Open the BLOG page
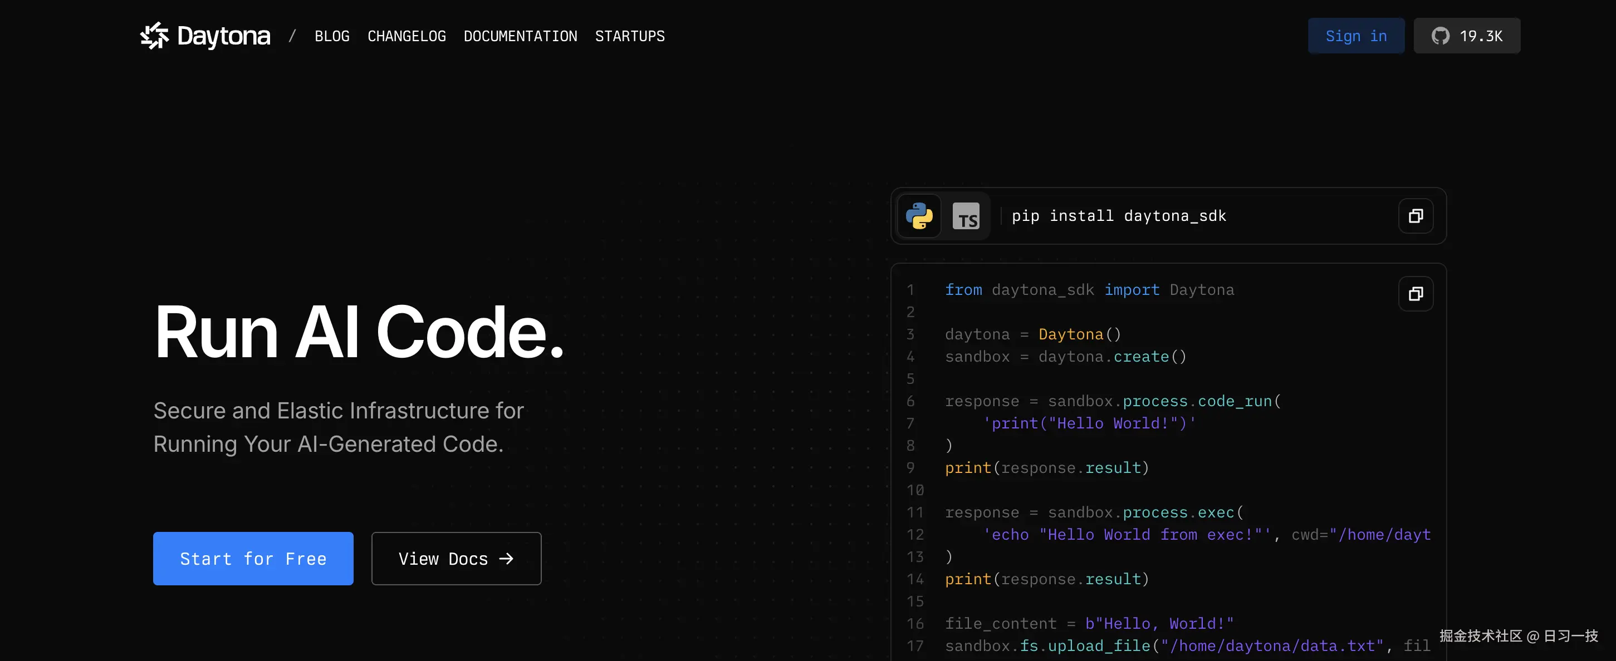 (331, 36)
